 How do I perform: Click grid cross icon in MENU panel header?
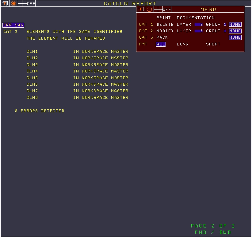(158, 10)
